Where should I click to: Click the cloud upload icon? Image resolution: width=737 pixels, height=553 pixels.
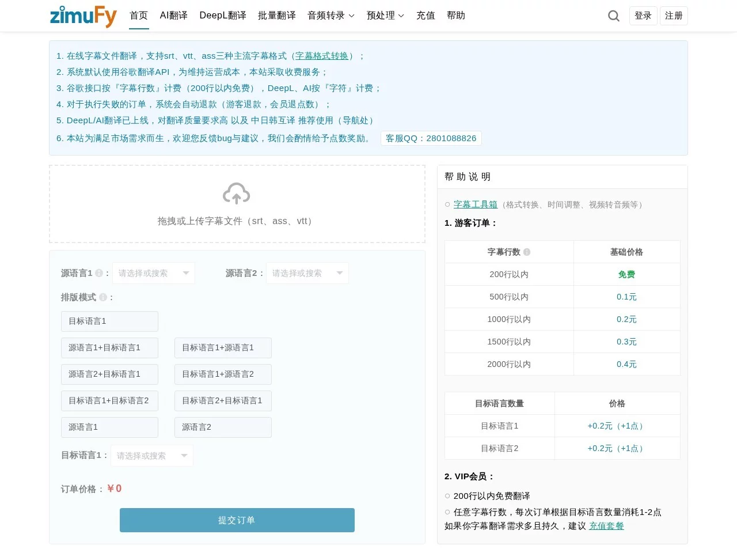tap(236, 194)
